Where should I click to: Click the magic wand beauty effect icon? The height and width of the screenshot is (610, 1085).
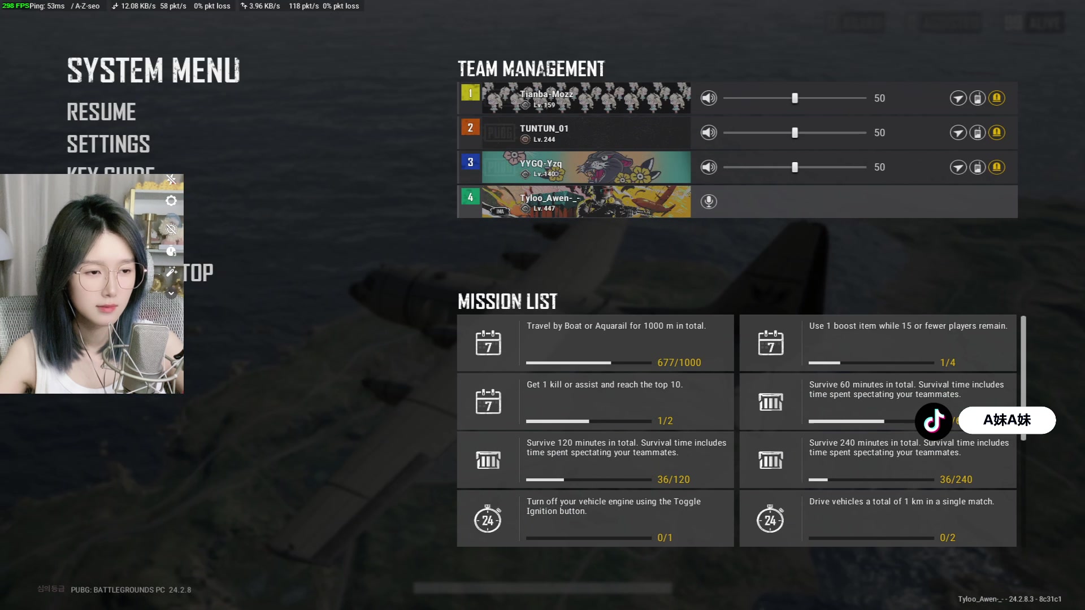(171, 272)
